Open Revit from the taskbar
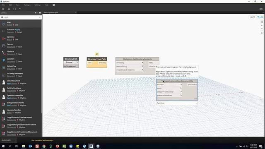 [91, 146]
